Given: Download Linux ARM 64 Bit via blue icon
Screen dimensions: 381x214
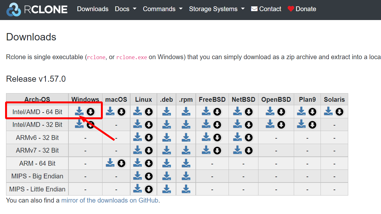Looking at the screenshot, I should tap(138, 163).
